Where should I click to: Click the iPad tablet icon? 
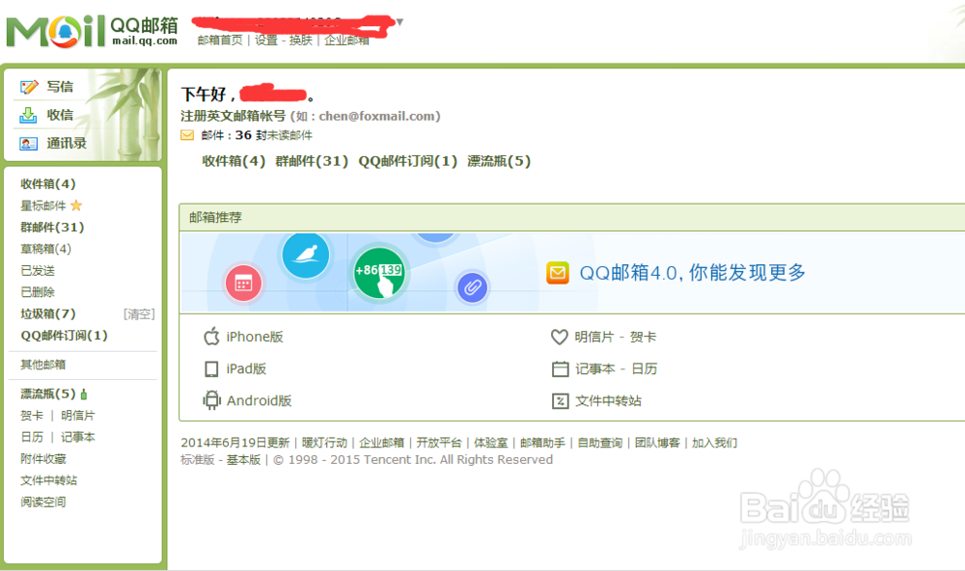tap(211, 368)
